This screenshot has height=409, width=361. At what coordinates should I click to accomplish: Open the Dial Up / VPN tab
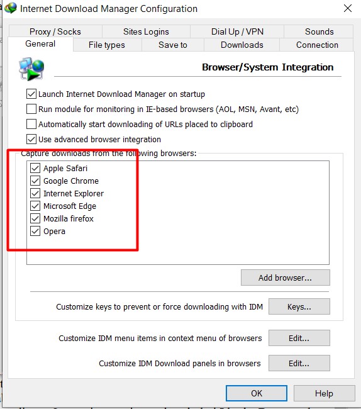[237, 31]
